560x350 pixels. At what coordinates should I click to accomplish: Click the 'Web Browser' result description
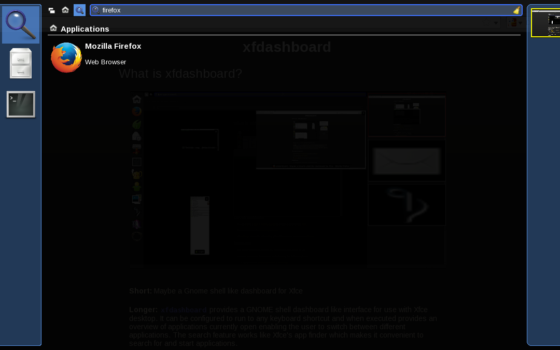click(x=106, y=62)
